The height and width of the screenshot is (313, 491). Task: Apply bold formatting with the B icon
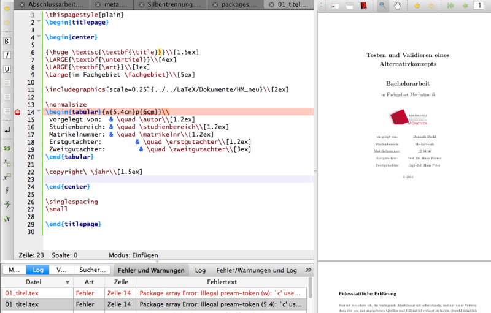[x=7, y=41]
